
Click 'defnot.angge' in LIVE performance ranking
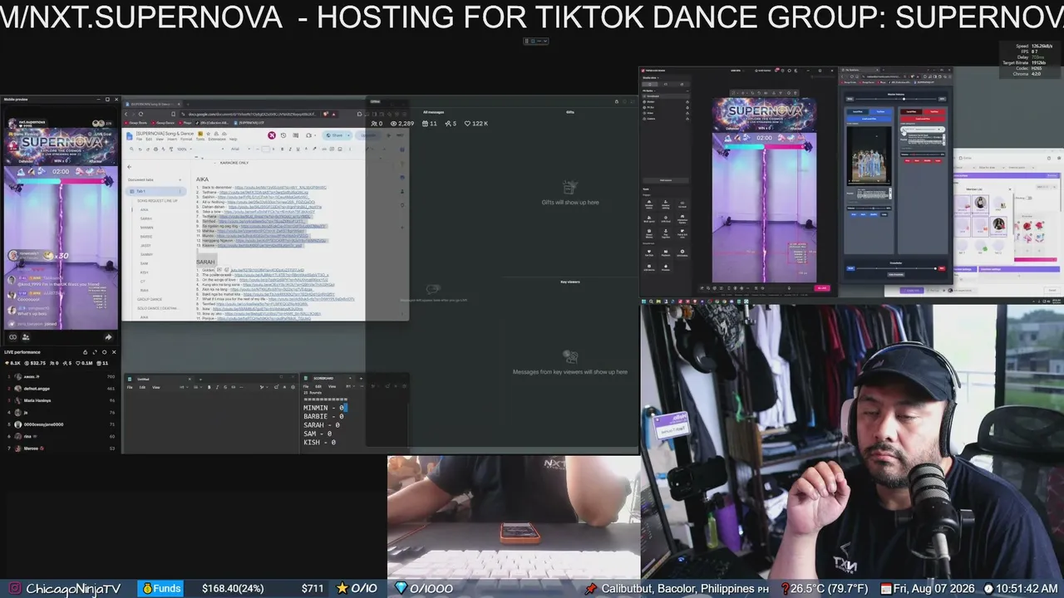tap(37, 389)
